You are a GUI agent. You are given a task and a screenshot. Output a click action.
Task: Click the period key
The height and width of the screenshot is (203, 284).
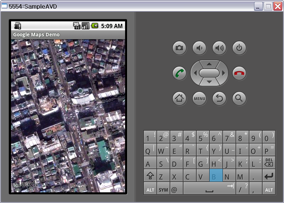[255, 175]
